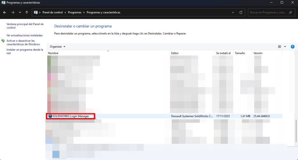Expand the address bar history dropdown
The height and width of the screenshot is (160, 298).
[233, 13]
